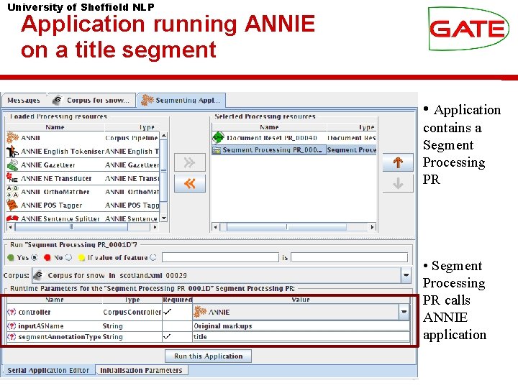Screen dimensions: 518x388
Task: Click the ANNIE NE Transducer row text
Action: click(56, 178)
